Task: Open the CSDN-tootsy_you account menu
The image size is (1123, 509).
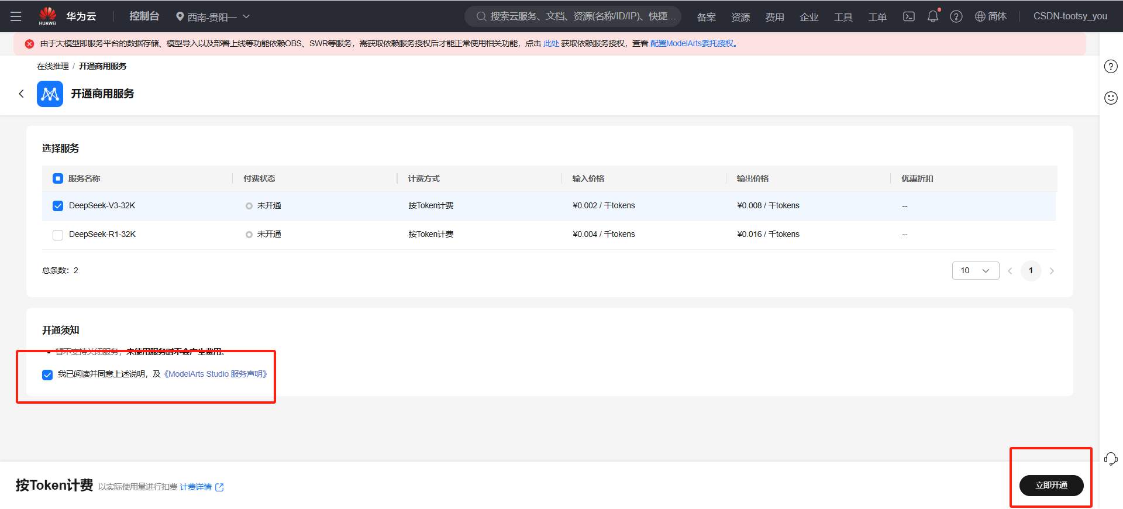Action: point(1070,16)
